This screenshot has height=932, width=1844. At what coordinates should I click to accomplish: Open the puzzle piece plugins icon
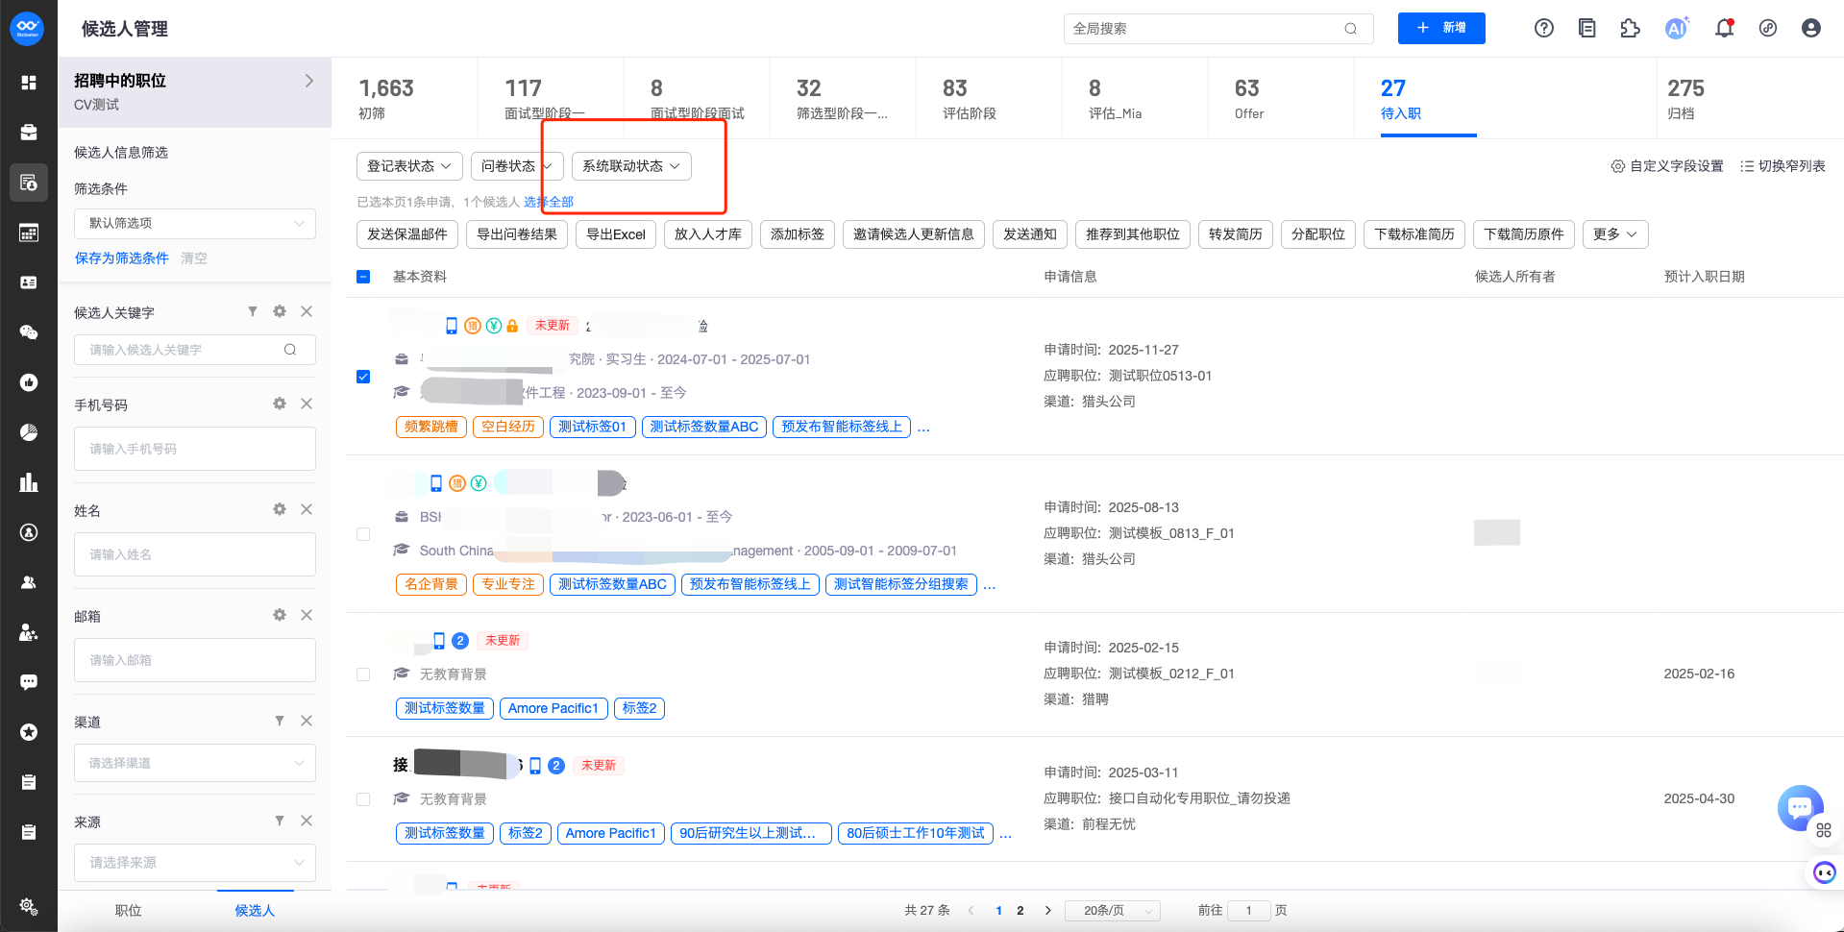tap(1631, 29)
